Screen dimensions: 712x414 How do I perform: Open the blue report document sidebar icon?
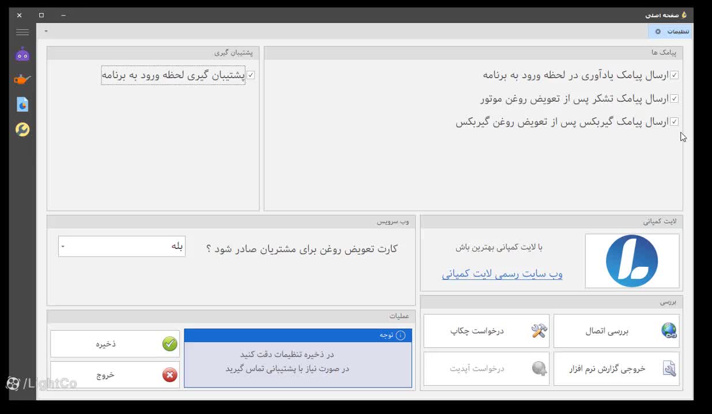coord(22,105)
